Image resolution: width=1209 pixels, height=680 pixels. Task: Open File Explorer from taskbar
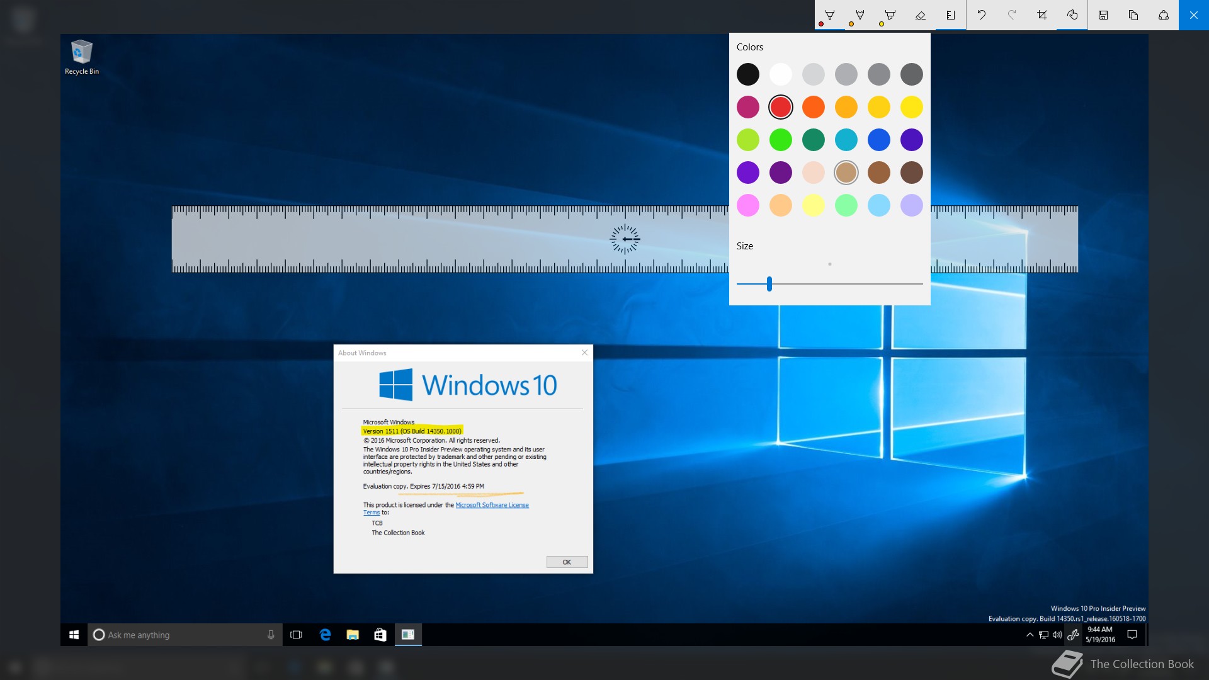353,635
